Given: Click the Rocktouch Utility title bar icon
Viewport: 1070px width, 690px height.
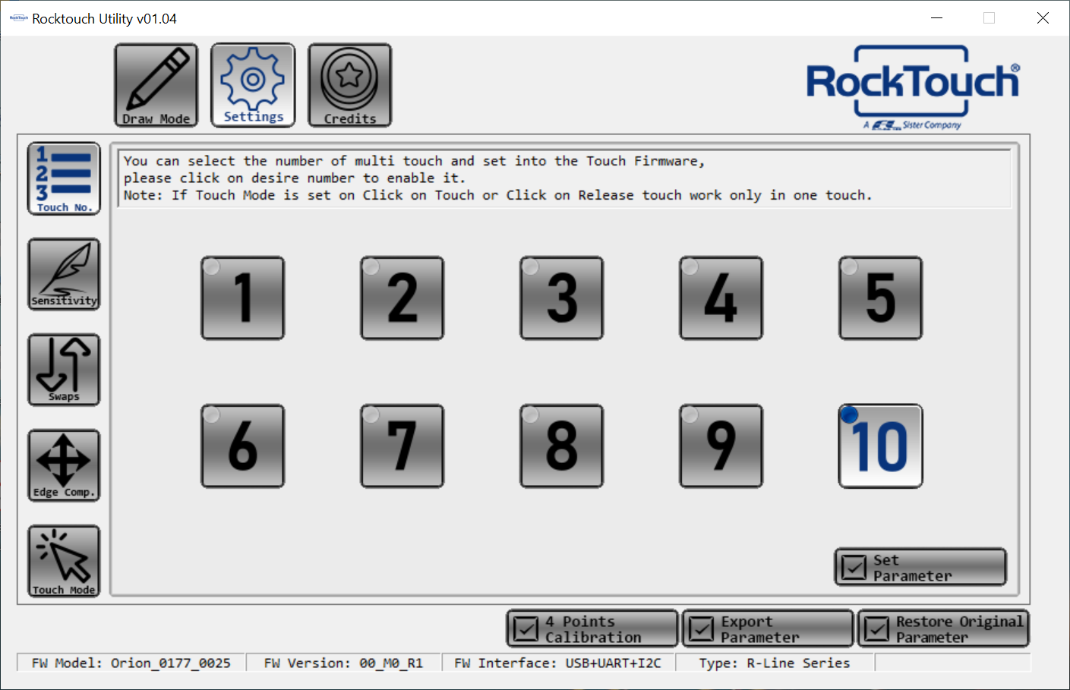Looking at the screenshot, I should pyautogui.click(x=18, y=17).
